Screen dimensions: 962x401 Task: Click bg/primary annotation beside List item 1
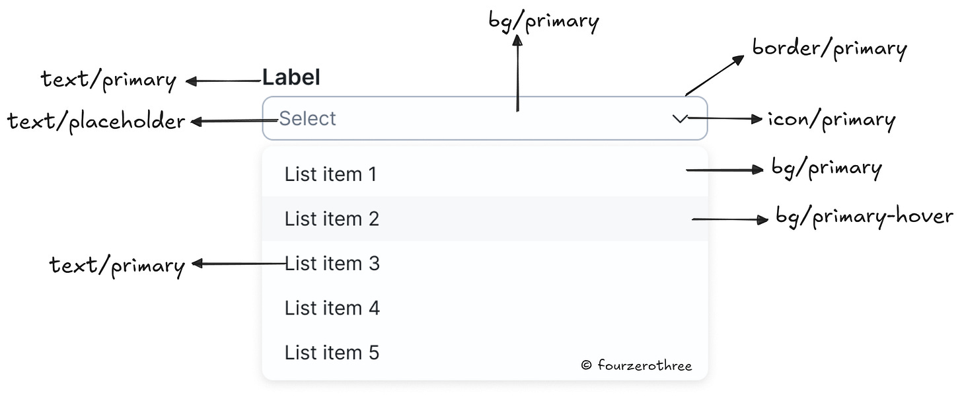click(x=826, y=168)
